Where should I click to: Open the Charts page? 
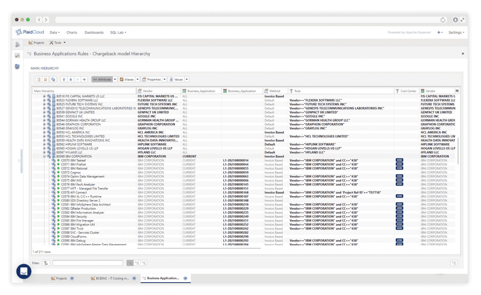[72, 32]
